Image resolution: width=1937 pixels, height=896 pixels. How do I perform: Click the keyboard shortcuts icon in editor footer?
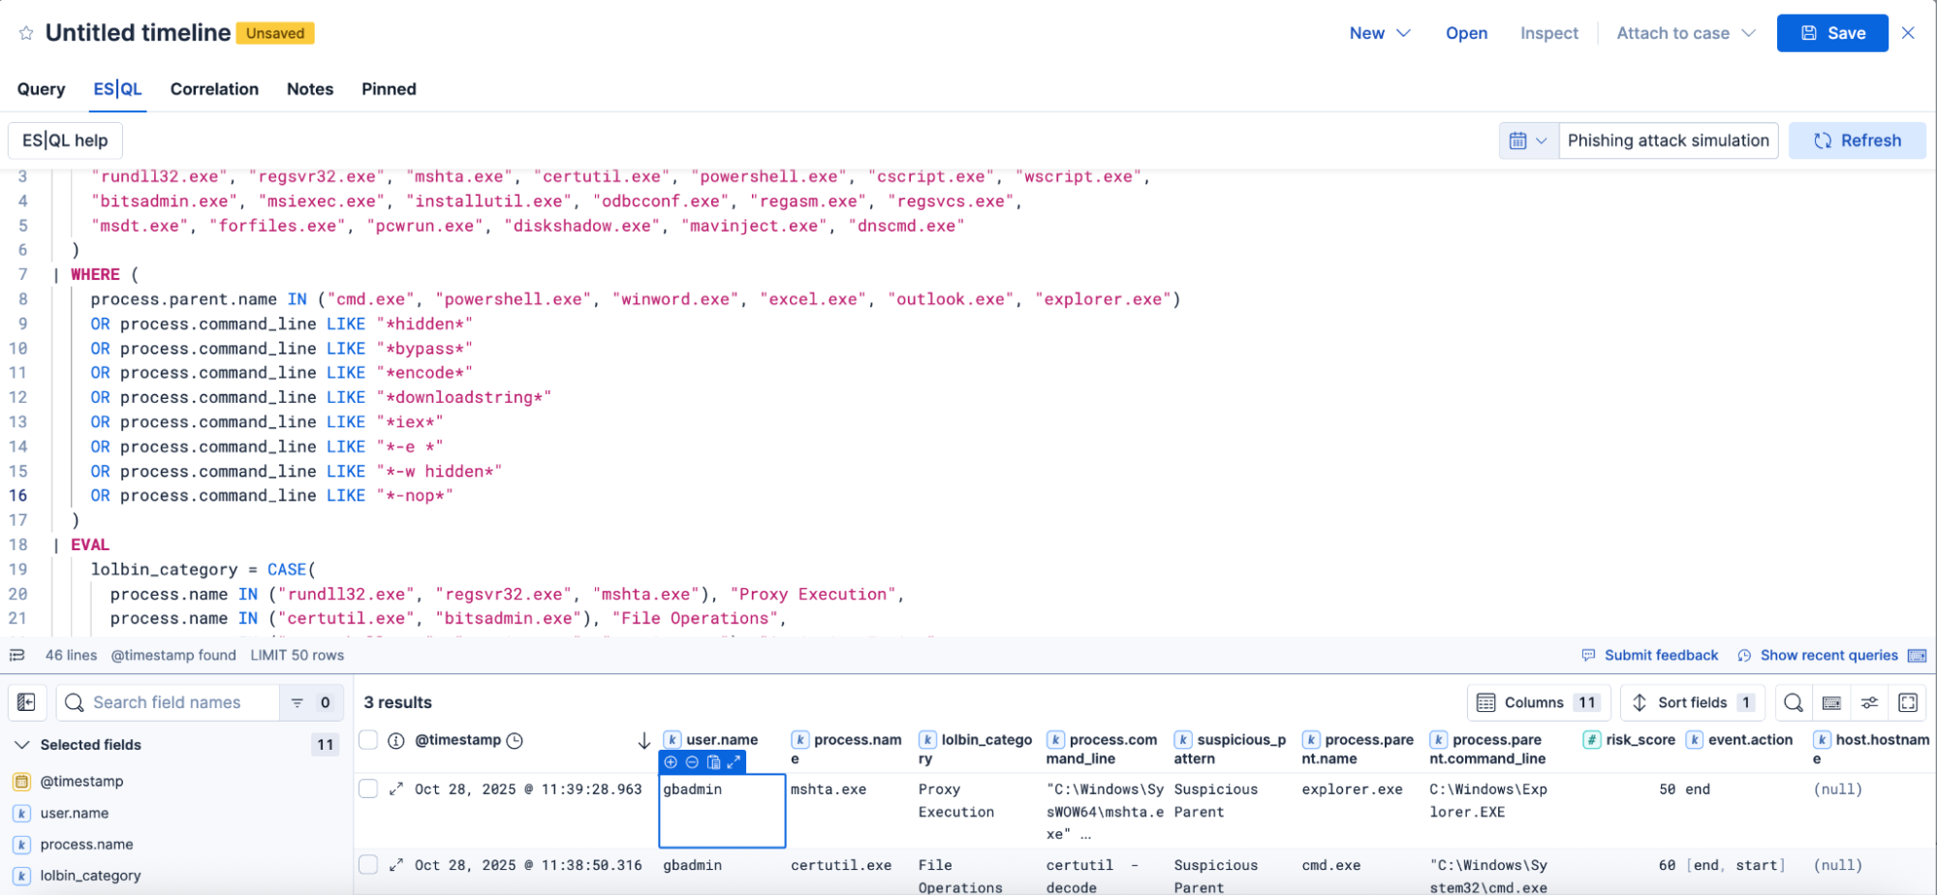(1917, 656)
